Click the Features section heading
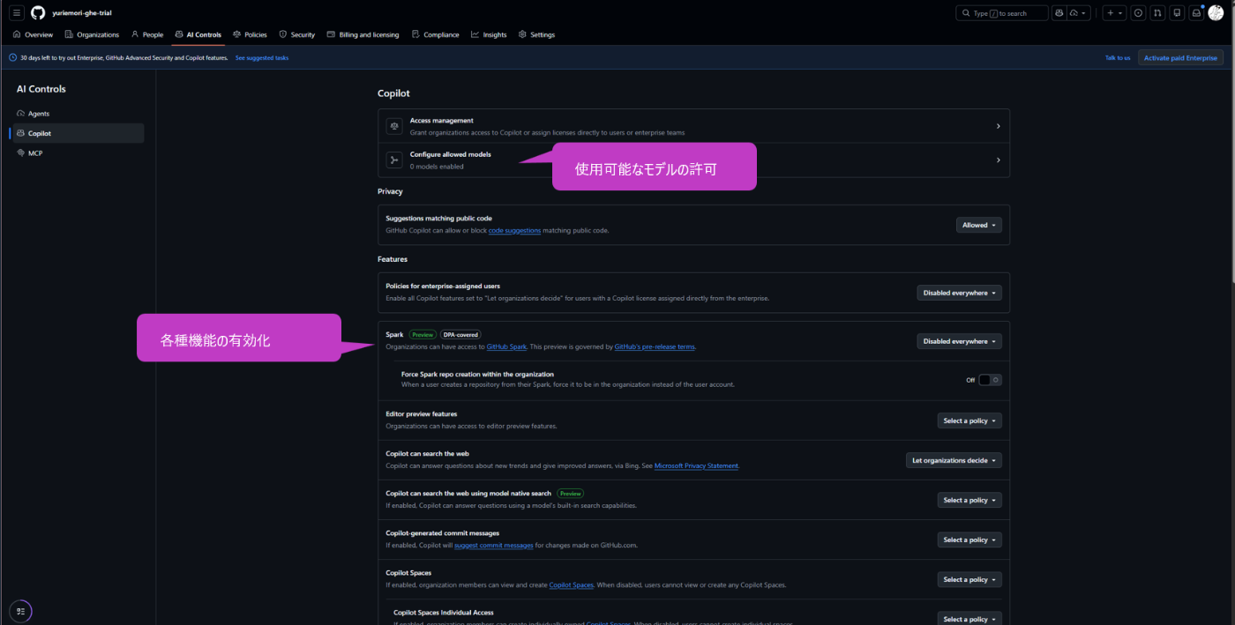Viewport: 1235px width, 625px height. 393,259
